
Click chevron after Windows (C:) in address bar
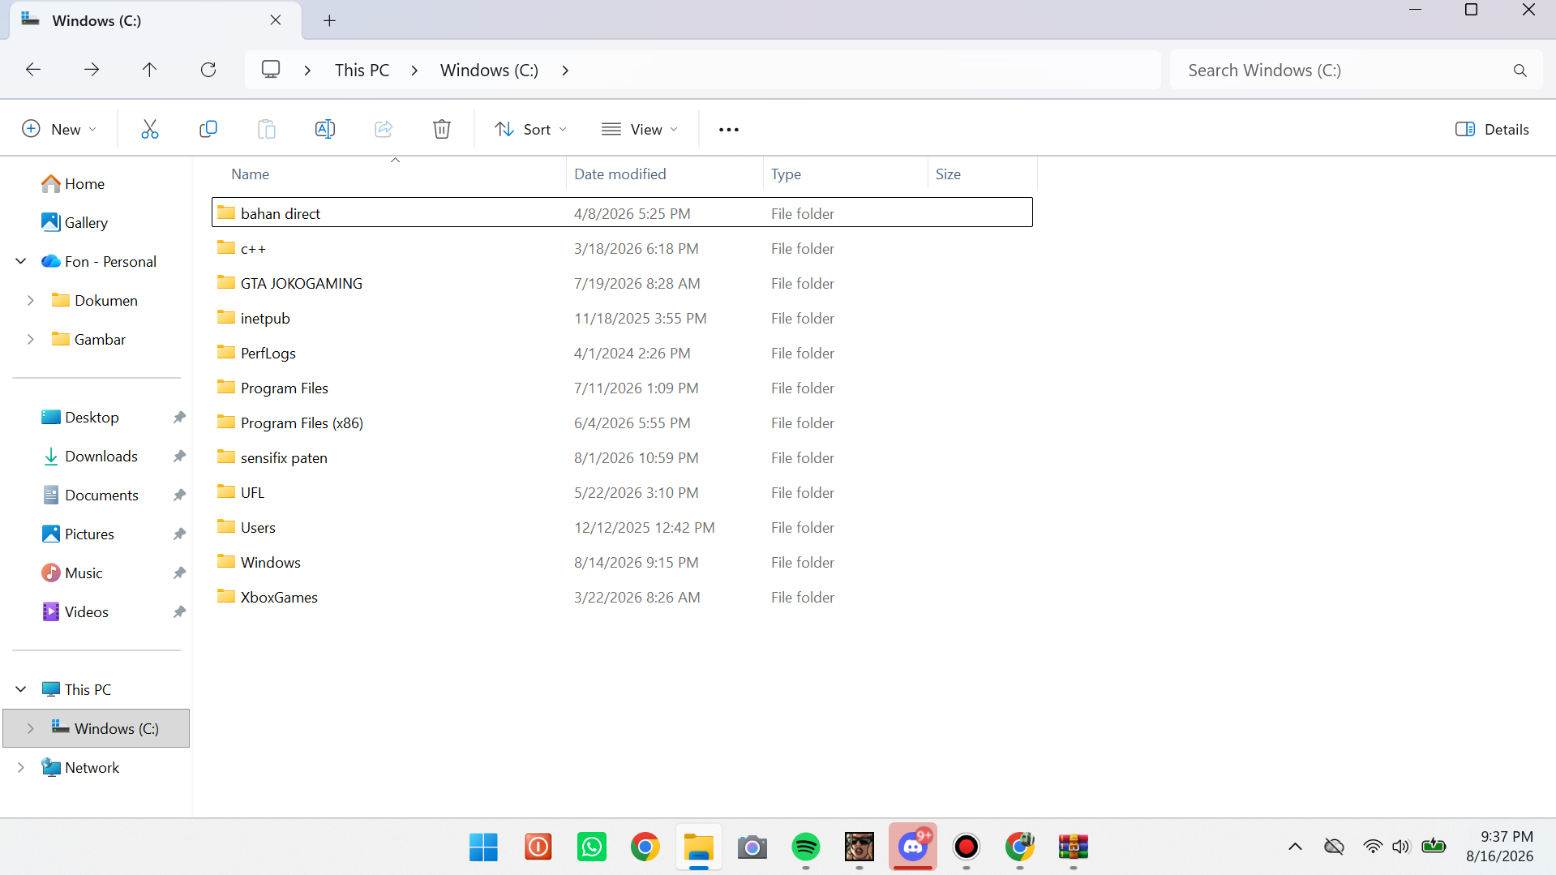point(565,71)
